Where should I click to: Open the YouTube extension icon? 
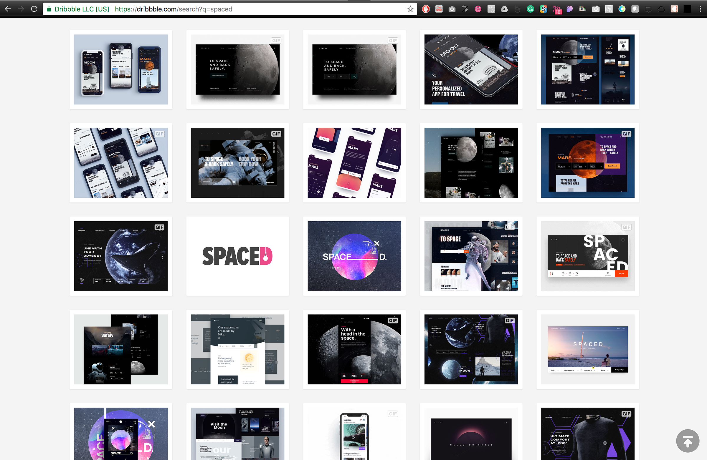click(439, 9)
